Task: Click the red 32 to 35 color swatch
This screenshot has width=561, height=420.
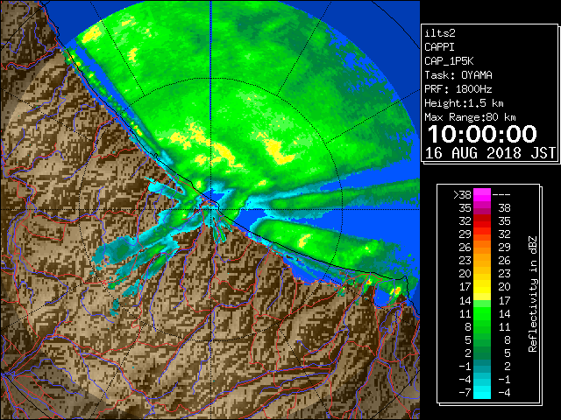Action: pos(482,221)
